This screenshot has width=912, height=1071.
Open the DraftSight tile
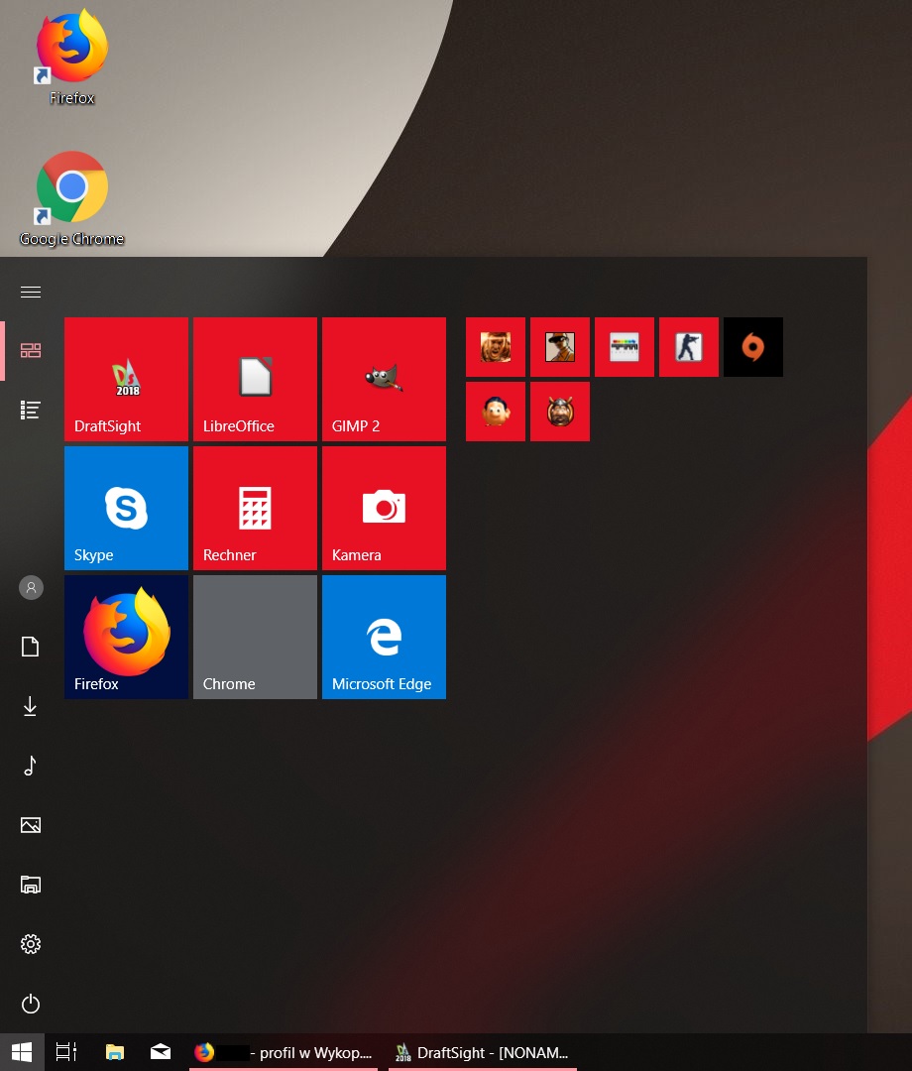126,379
